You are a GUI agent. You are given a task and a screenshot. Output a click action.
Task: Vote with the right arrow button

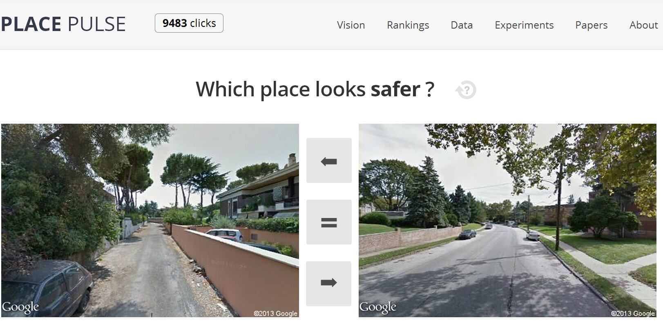328,284
